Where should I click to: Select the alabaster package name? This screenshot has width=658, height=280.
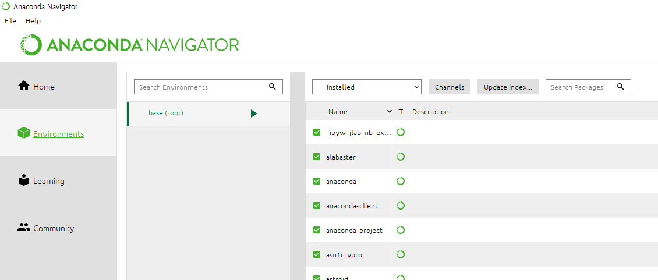(x=341, y=157)
